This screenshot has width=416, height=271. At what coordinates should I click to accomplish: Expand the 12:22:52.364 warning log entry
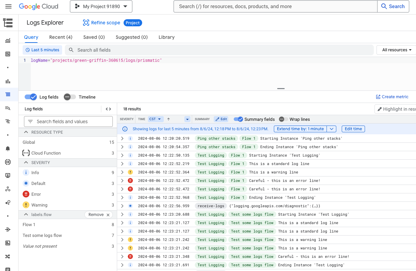click(122, 172)
